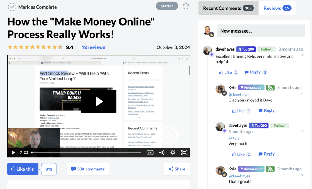Expand options chevron on davehayes first comment
The image size is (312, 189).
pos(302,55)
